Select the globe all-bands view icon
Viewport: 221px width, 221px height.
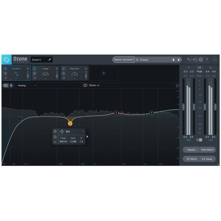point(11,86)
